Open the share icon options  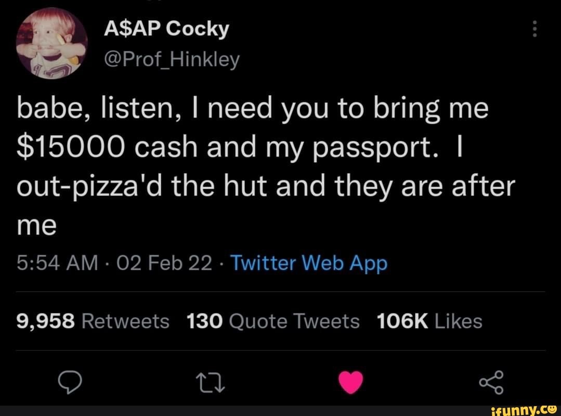(491, 383)
